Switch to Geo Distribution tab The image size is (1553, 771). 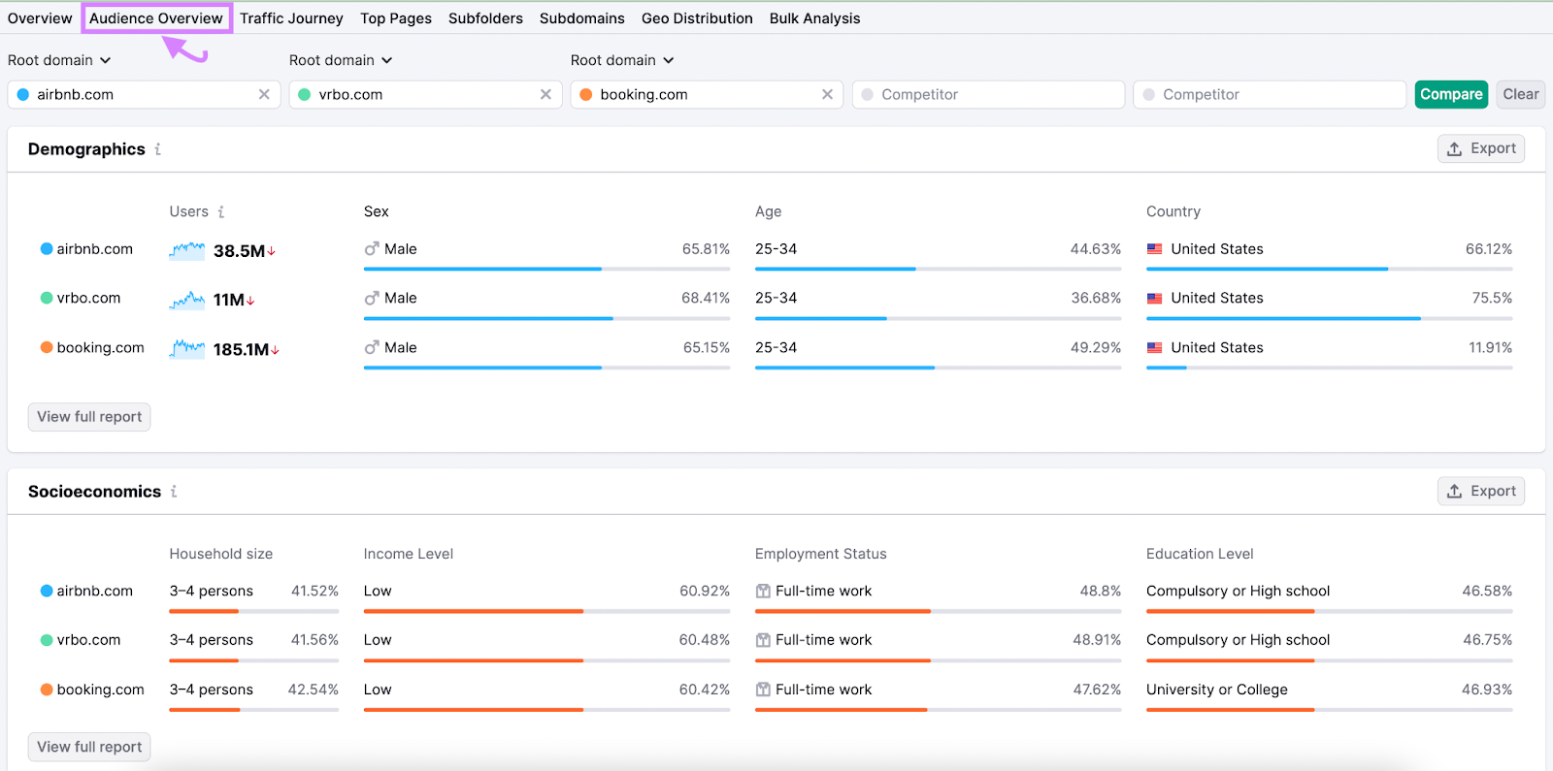point(697,18)
